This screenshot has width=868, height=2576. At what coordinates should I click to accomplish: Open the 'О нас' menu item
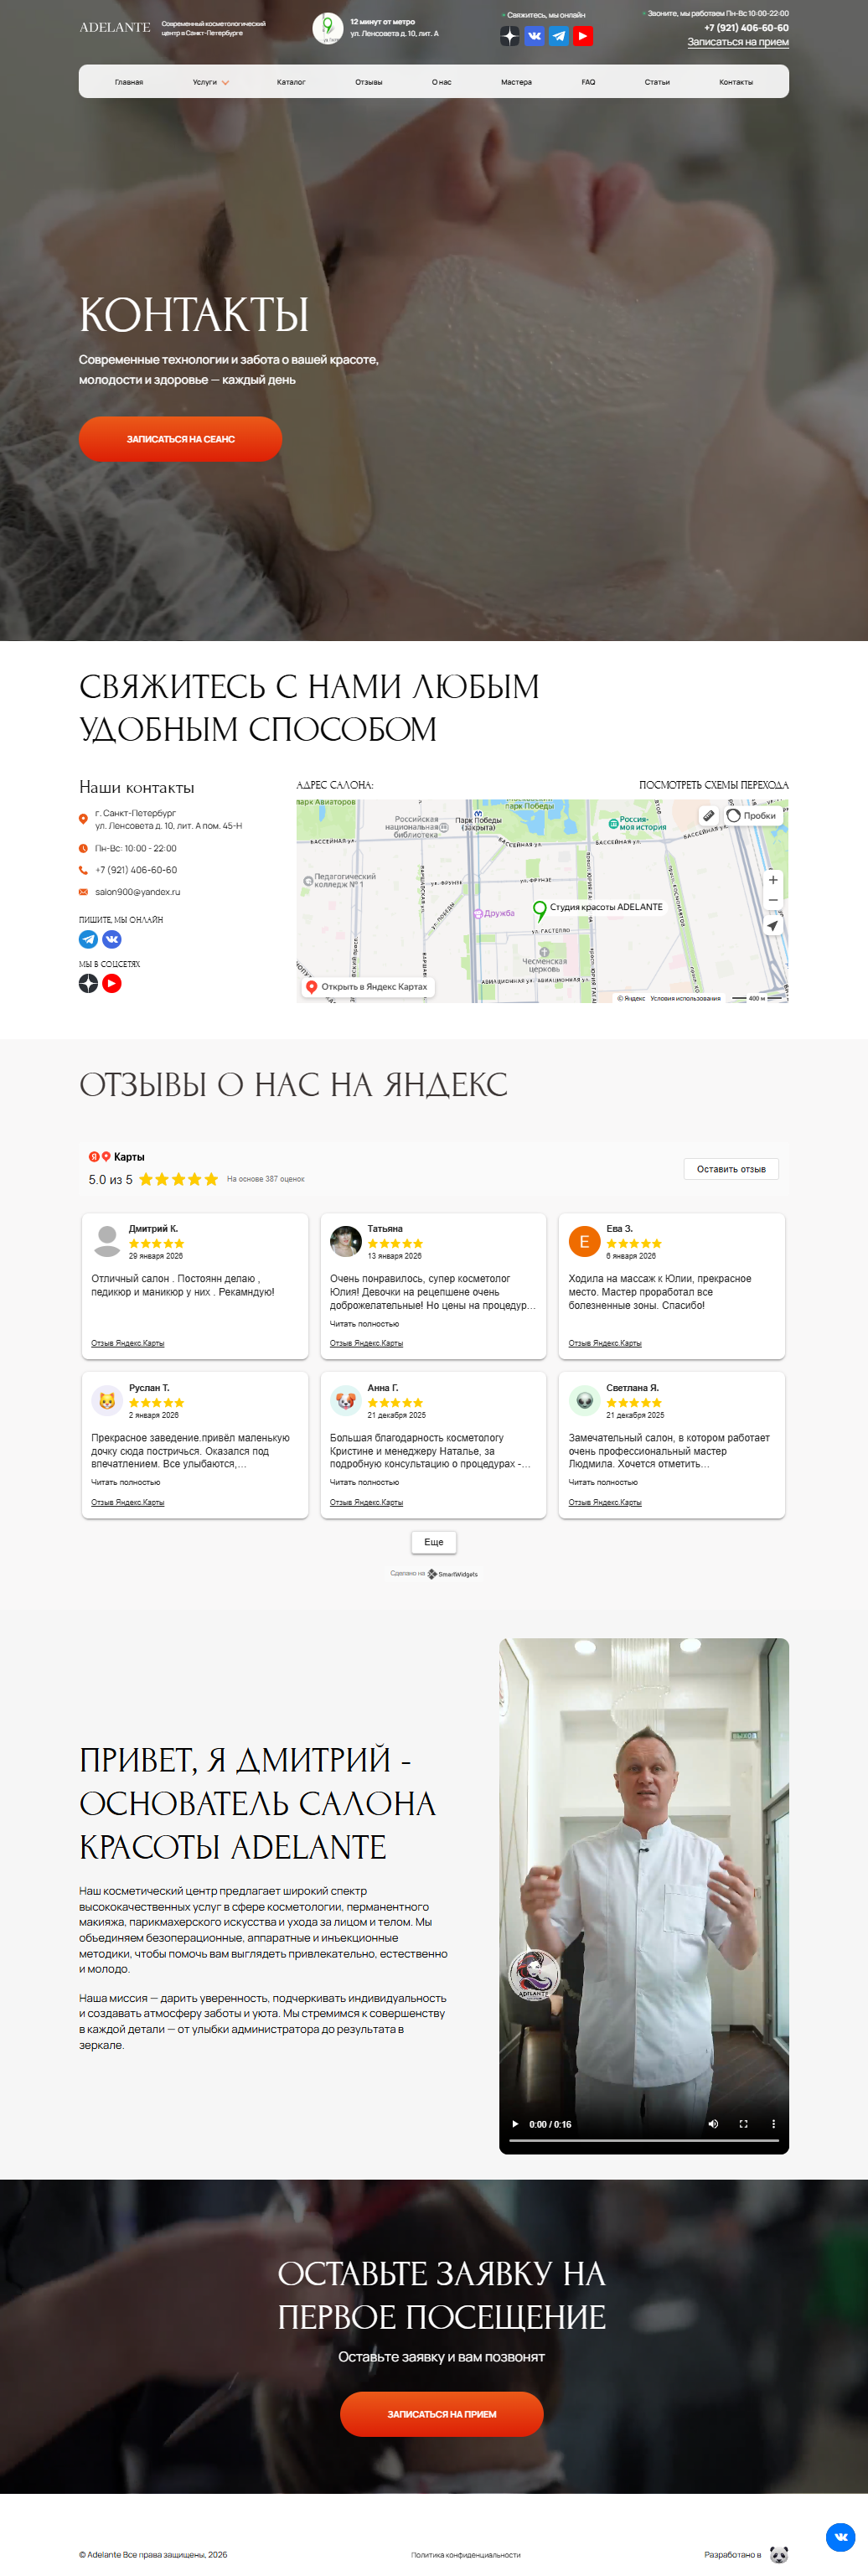click(x=441, y=82)
